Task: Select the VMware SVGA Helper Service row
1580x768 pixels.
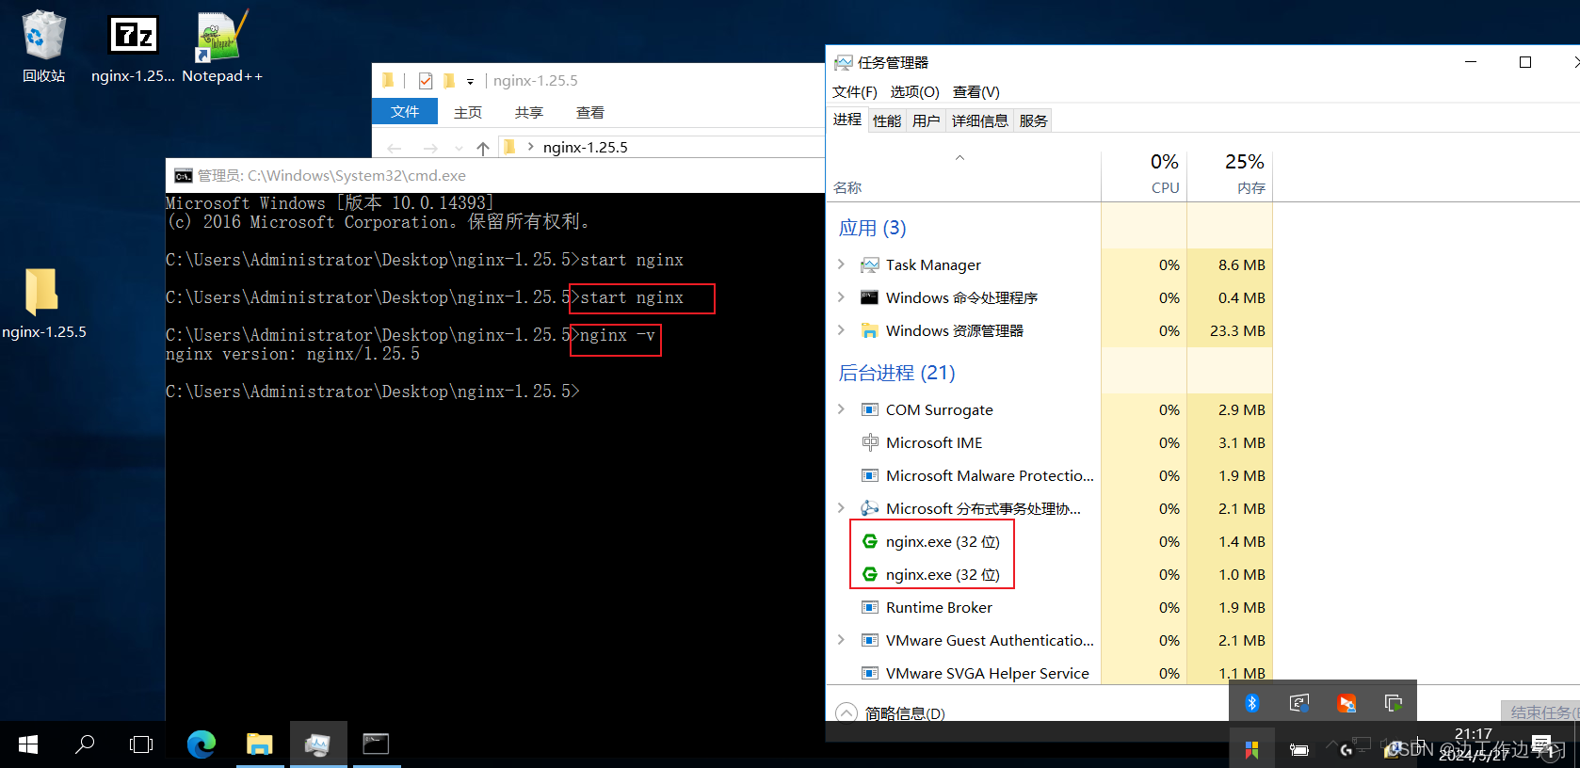Action: tap(1050, 673)
